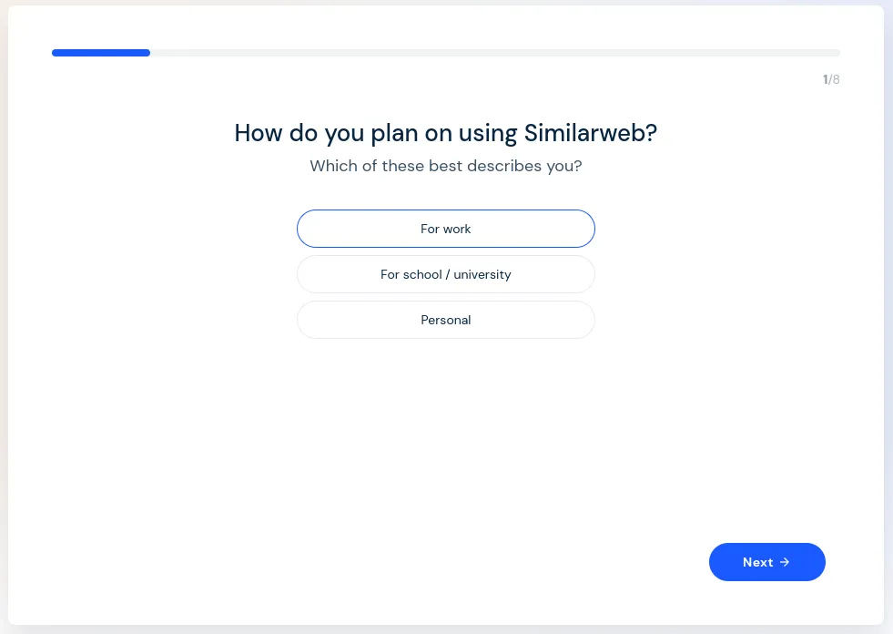Click the word "university" in second option
Viewport: 893px width, 634px height.
pos(482,275)
